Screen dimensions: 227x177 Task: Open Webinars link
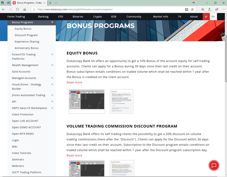pos(18,166)
